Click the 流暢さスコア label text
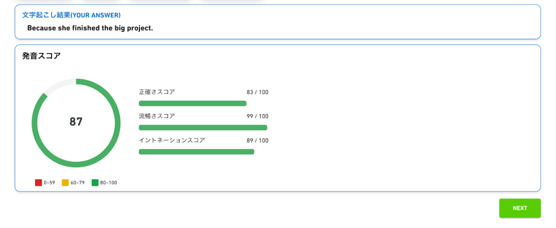Image resolution: width=556 pixels, height=228 pixels. pos(156,116)
